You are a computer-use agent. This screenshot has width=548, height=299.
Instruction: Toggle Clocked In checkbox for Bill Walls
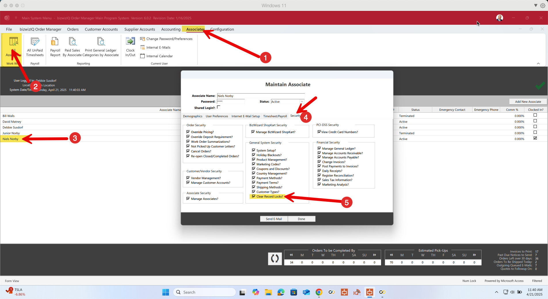point(535,115)
